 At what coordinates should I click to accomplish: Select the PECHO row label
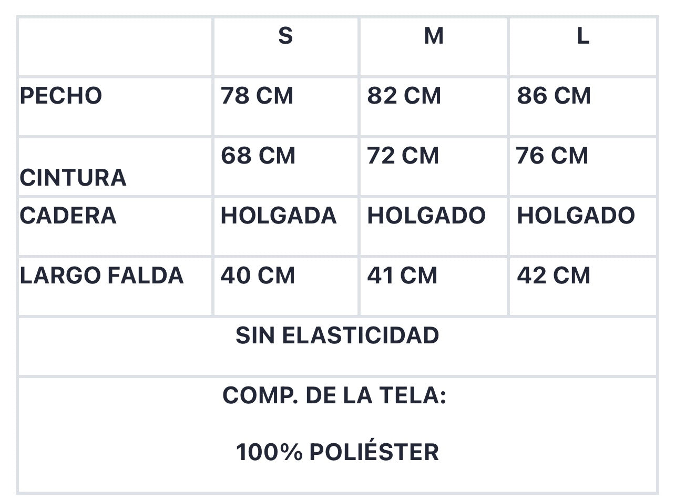(x=61, y=96)
